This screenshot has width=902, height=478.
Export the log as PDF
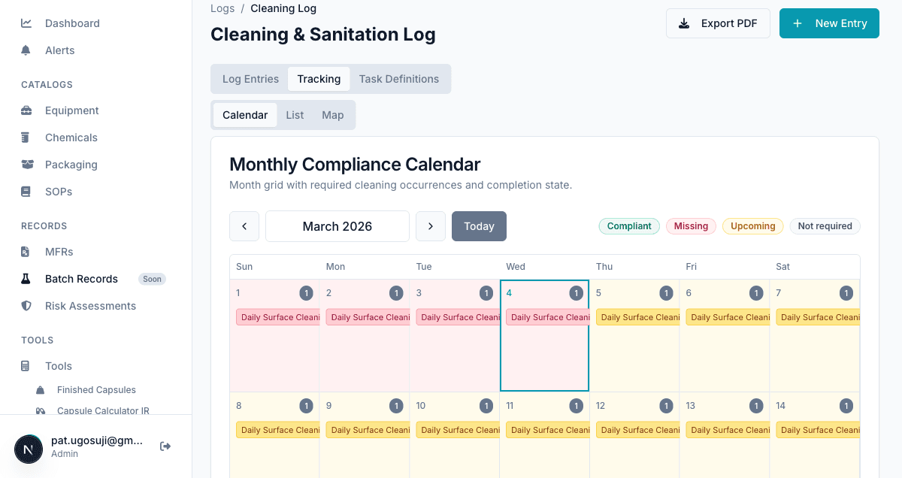click(x=718, y=23)
